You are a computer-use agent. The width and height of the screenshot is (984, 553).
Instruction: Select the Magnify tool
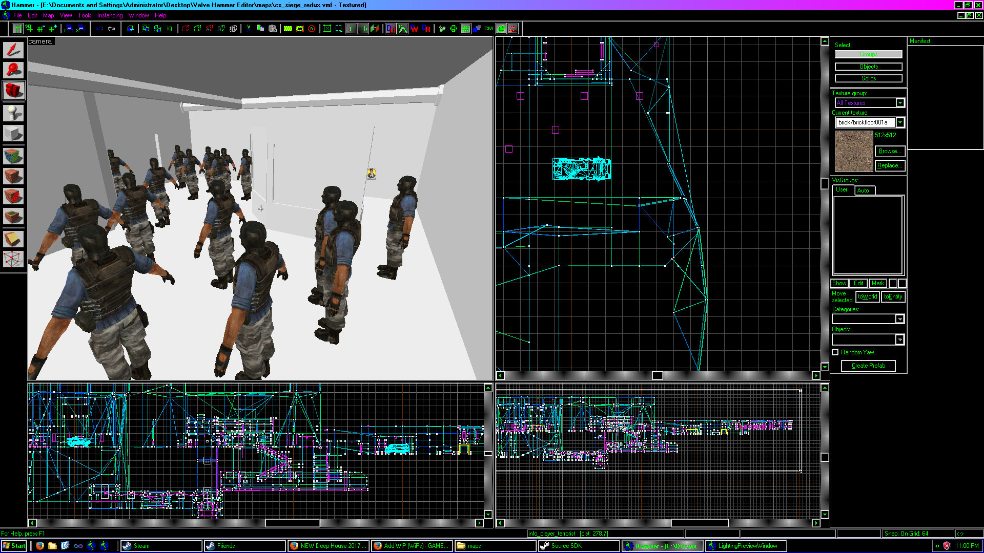13,70
